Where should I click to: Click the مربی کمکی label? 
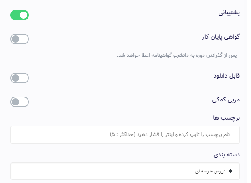pyautogui.click(x=226, y=100)
